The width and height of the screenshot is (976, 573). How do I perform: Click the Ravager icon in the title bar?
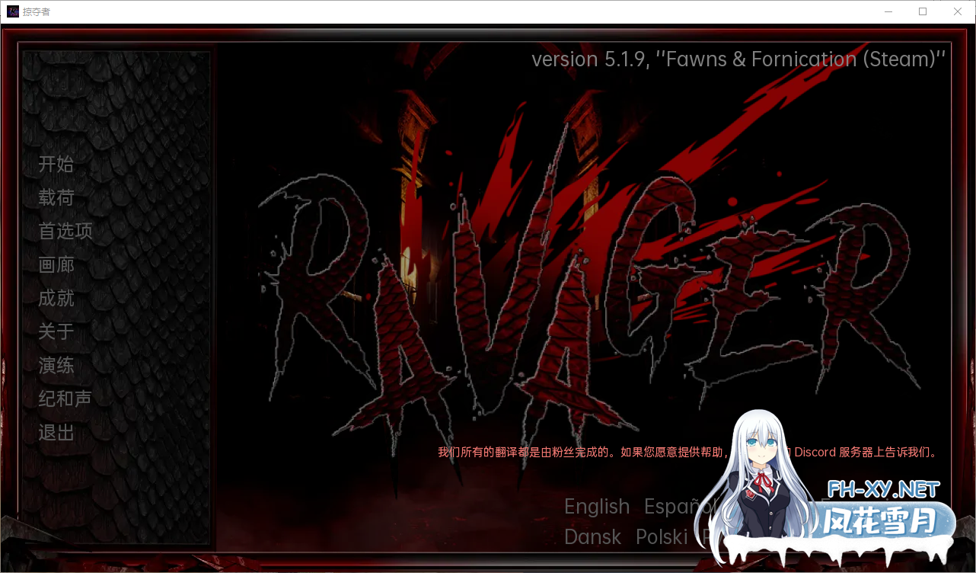pos(11,11)
